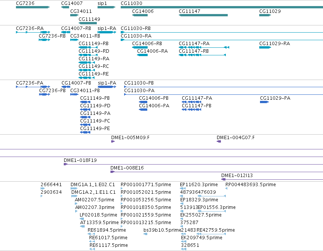
Task: Click protein CG11030-PB label
Action: tap(139, 83)
